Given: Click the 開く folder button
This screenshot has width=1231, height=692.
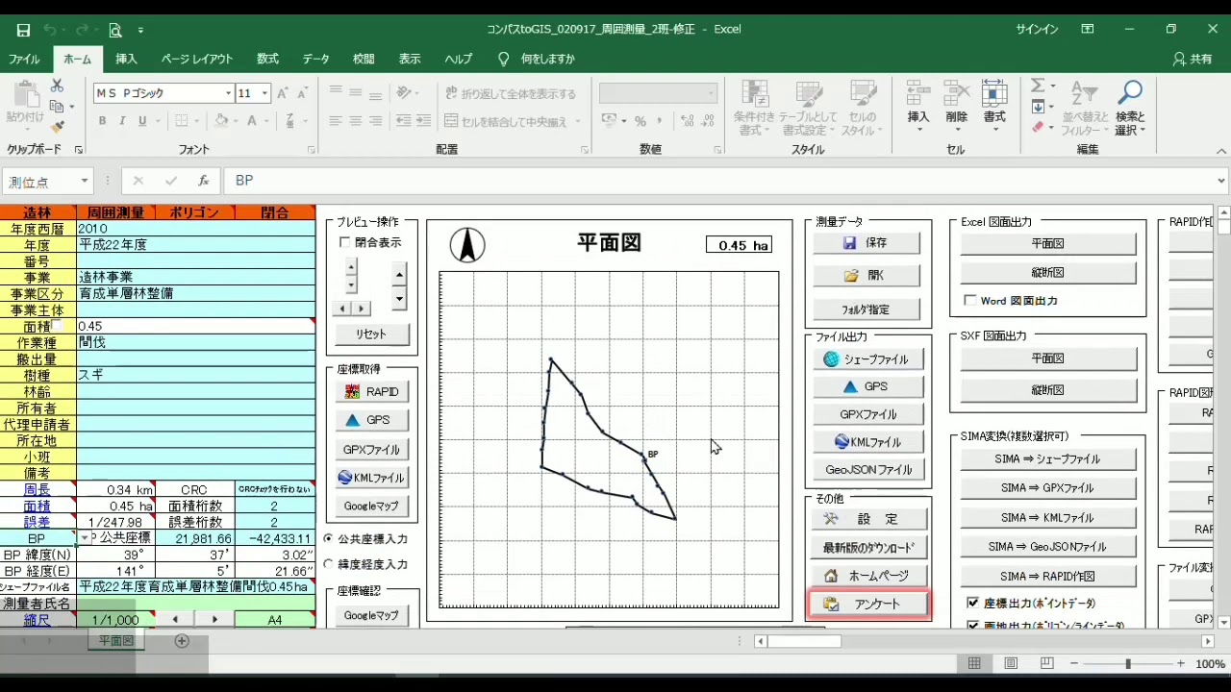Looking at the screenshot, I should [866, 275].
